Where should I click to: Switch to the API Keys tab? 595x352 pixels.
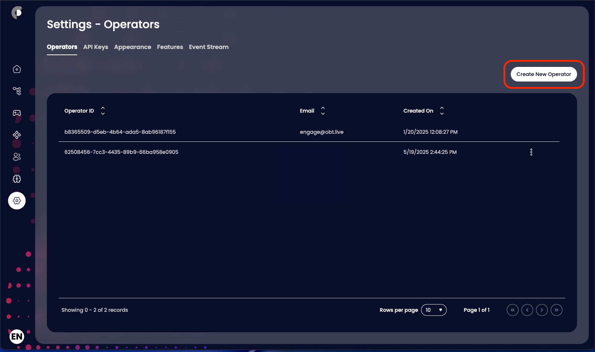96,47
